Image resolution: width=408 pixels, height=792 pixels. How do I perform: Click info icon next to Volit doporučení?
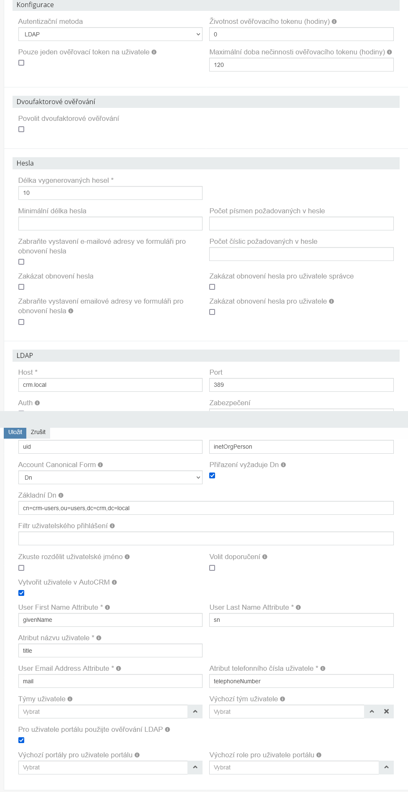click(265, 557)
